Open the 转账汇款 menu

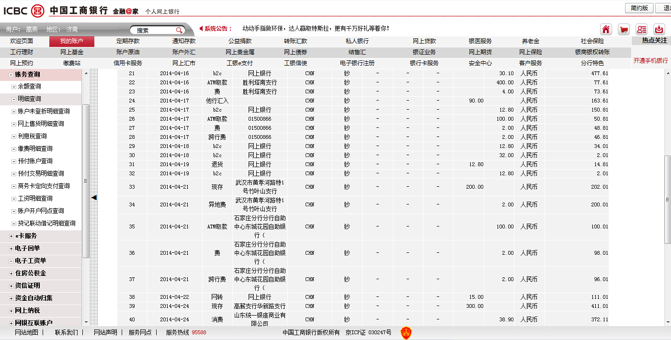click(x=296, y=41)
